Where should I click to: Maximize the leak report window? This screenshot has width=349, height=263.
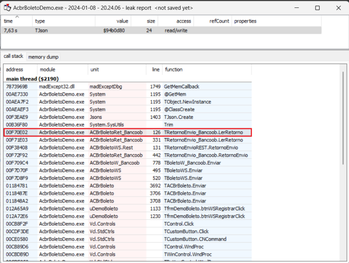[x=317, y=8]
